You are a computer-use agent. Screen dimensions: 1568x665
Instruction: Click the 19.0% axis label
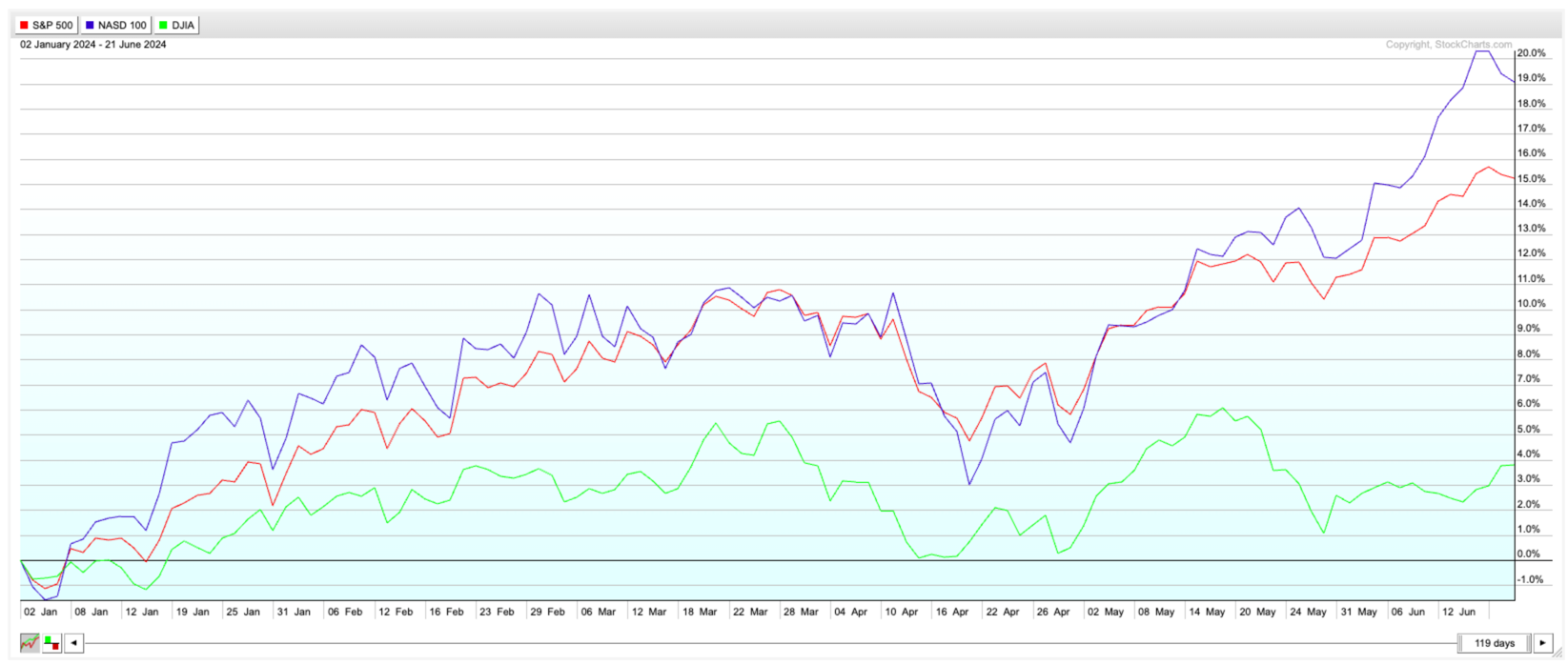(1532, 78)
